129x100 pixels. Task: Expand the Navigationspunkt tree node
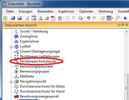pyautogui.click(x=11, y=82)
